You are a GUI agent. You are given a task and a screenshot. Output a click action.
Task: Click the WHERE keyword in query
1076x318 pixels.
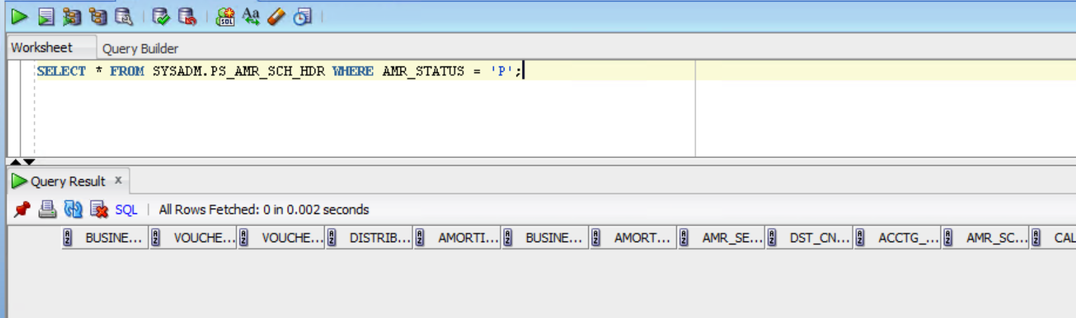point(353,71)
